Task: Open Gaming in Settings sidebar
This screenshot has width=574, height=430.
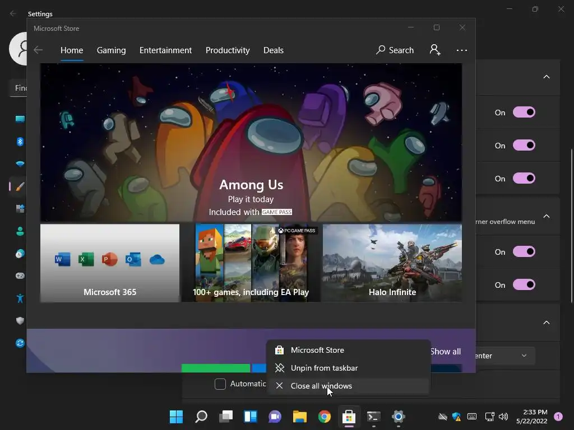Action: pos(20,275)
